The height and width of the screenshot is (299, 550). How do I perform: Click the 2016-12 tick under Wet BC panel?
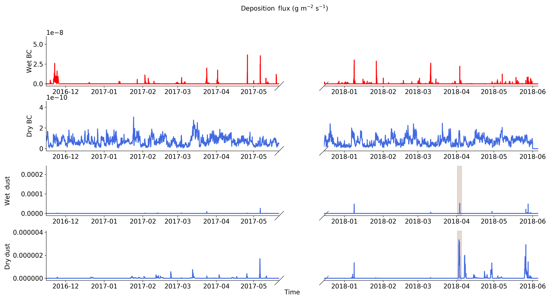click(x=65, y=92)
